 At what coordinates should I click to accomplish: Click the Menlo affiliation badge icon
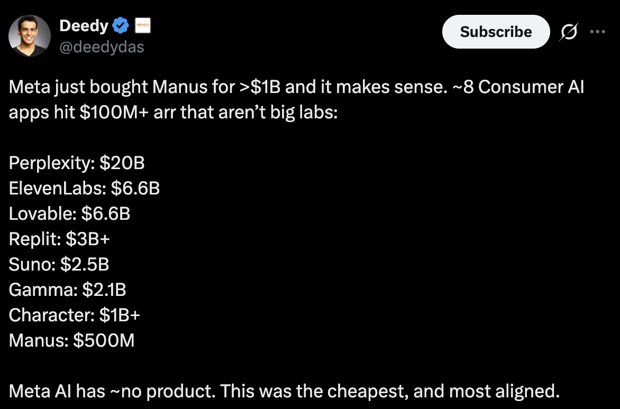point(143,25)
